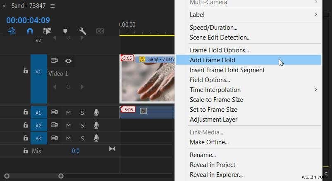
Task: Click the left zoom scrollbar handle
Action: point(7,176)
